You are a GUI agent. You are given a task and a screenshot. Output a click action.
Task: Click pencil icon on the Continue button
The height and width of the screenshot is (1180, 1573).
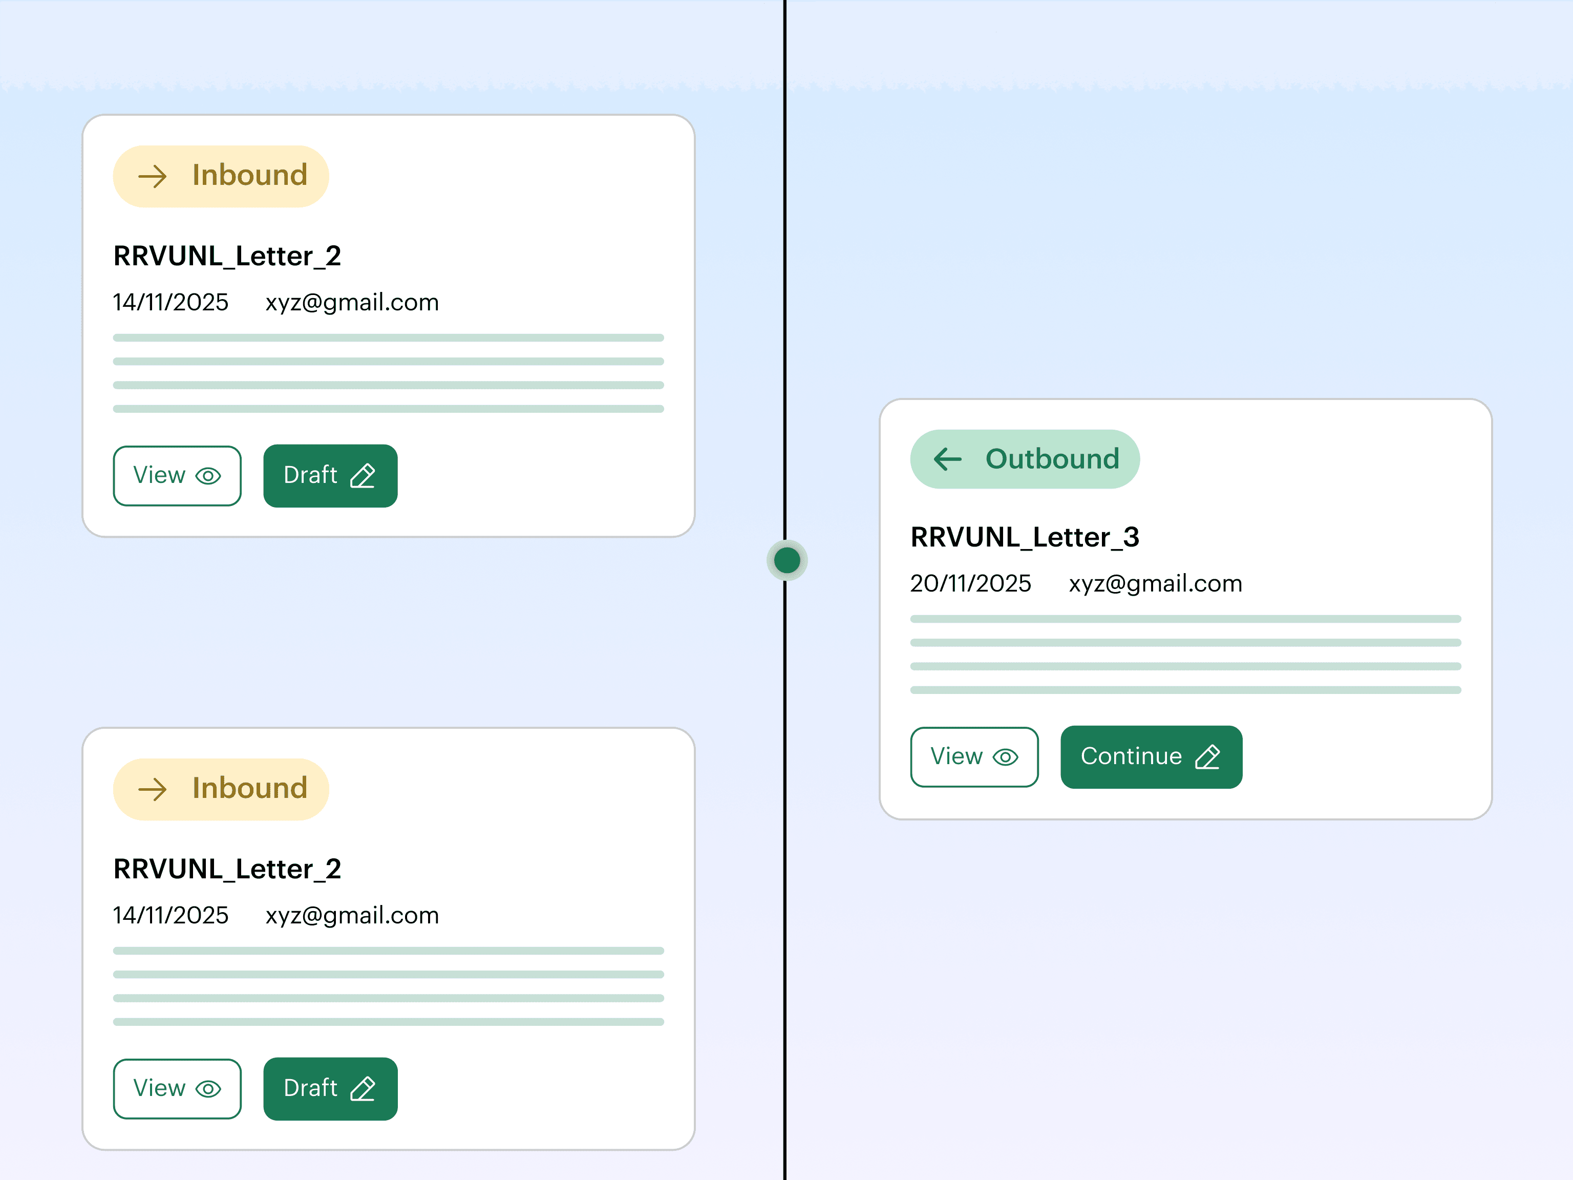(1207, 757)
